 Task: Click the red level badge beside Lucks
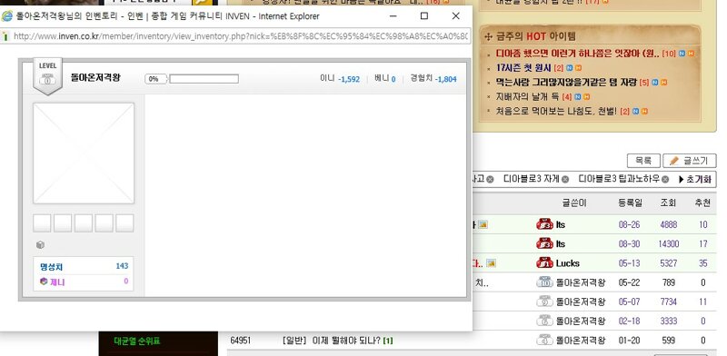tap(544, 263)
